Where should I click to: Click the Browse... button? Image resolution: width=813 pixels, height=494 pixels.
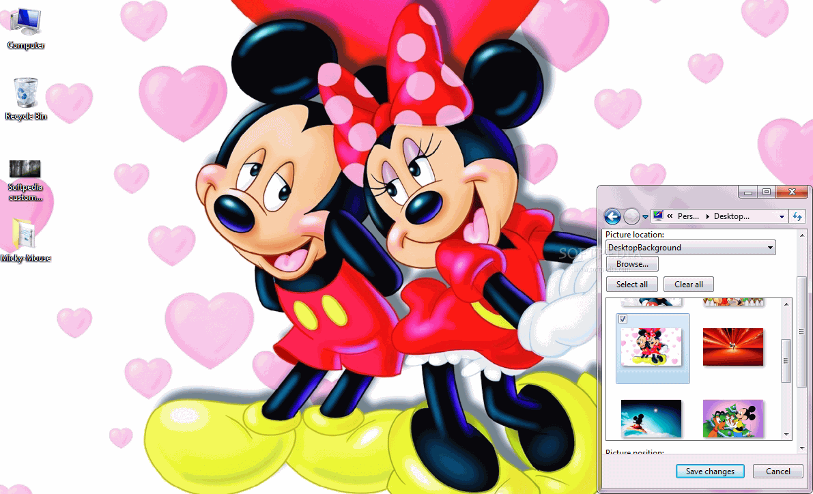(x=632, y=264)
